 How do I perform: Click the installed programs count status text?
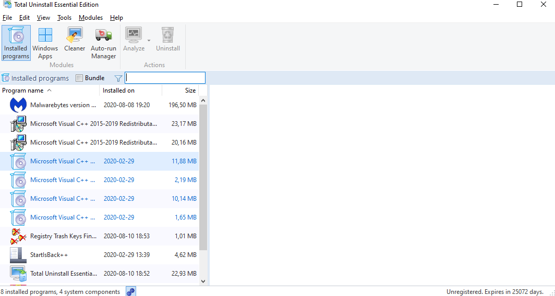(61, 292)
